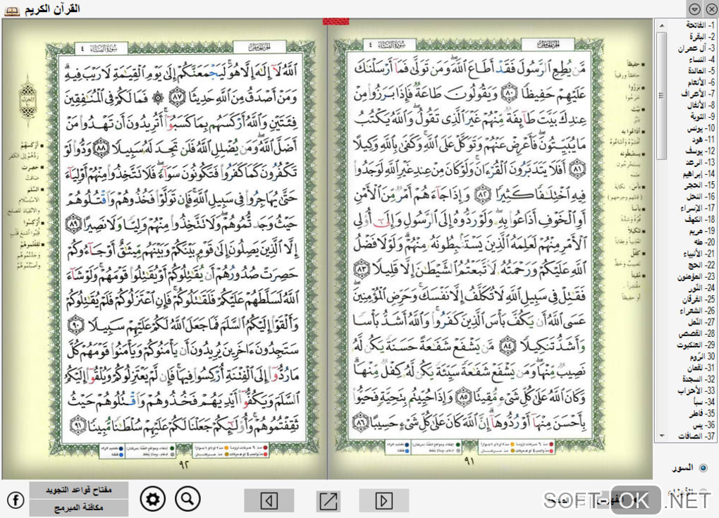Select surah 37- الصافات in the list
Image resolution: width=719 pixels, height=518 pixels.
[696, 436]
